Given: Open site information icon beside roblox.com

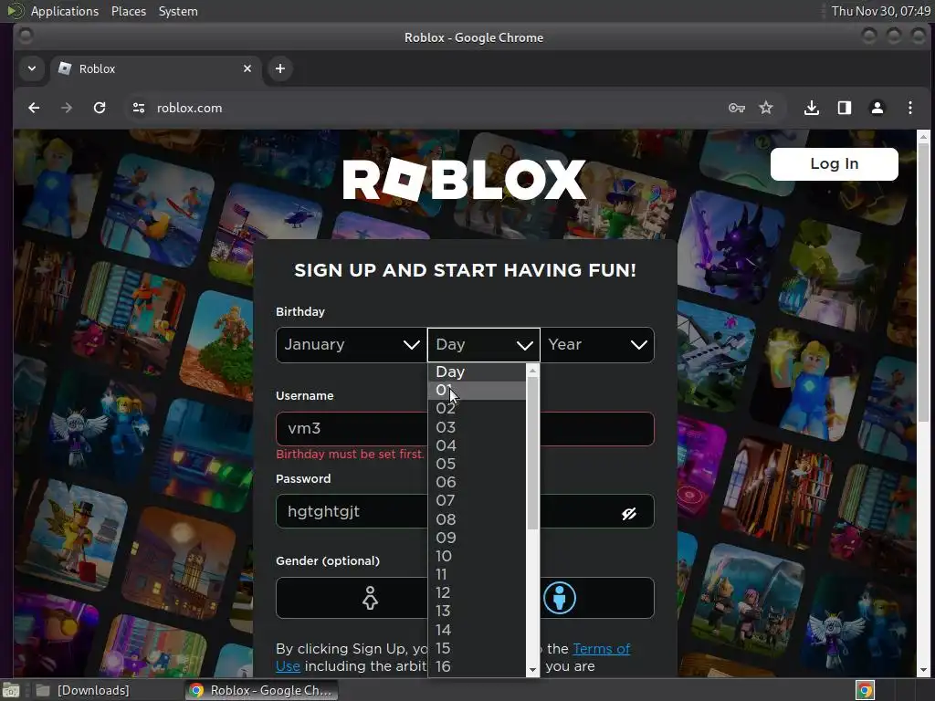Looking at the screenshot, I should click(139, 108).
